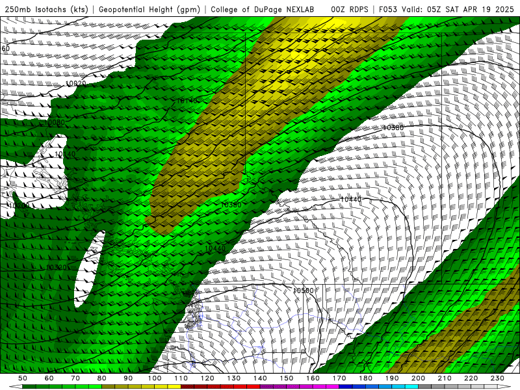Click the 10140 contour label near the white notch
This screenshot has width=520, height=390.
pos(65,154)
